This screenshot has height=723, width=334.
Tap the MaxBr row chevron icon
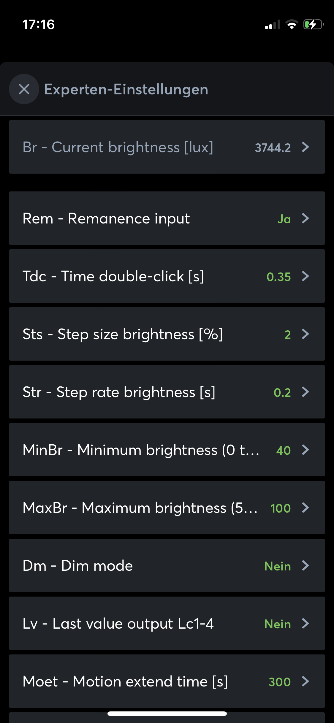(305, 508)
